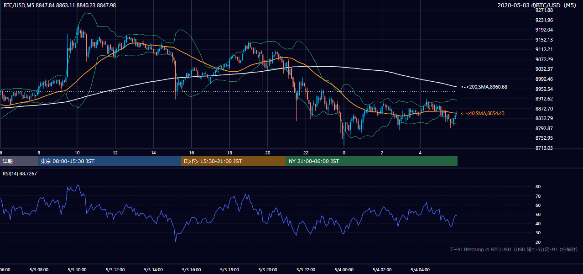Select the 早朝 session bar
This screenshot has width=583, height=274.
(x=19, y=161)
